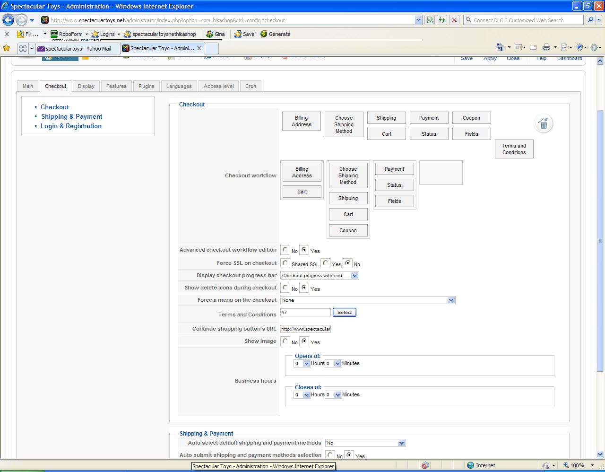Screen dimensions: 605x472
Task: Set Show image to No
Action: [285, 341]
